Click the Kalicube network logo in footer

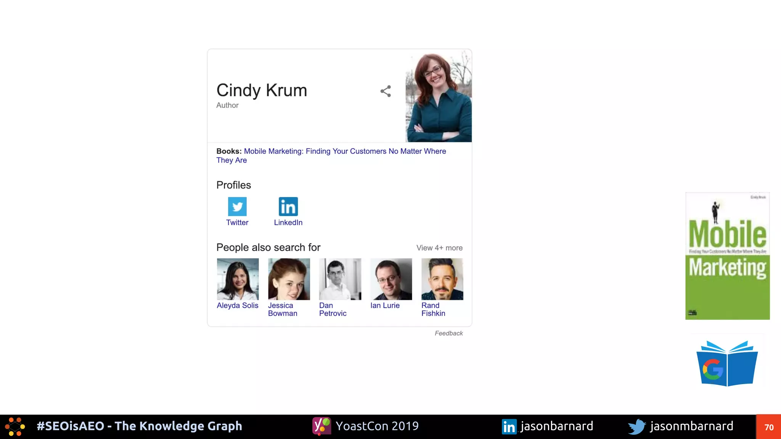point(15,426)
